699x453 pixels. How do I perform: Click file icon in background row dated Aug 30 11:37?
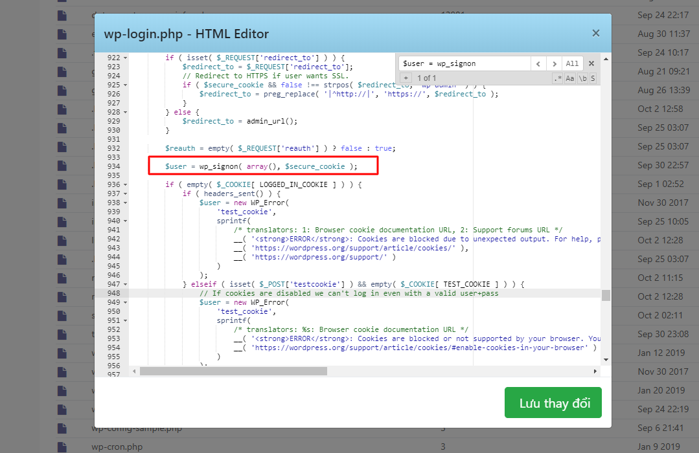pos(62,34)
